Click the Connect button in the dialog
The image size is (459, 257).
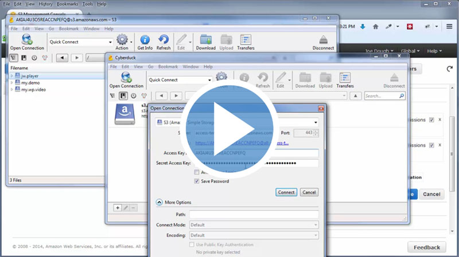(x=286, y=192)
